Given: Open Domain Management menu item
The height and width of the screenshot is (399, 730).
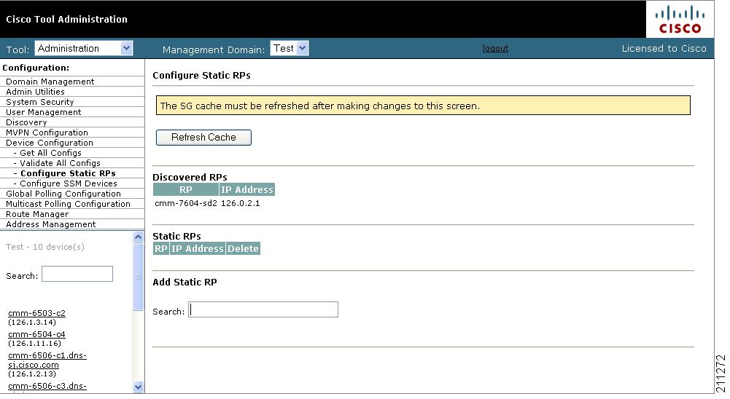Looking at the screenshot, I should tap(50, 82).
